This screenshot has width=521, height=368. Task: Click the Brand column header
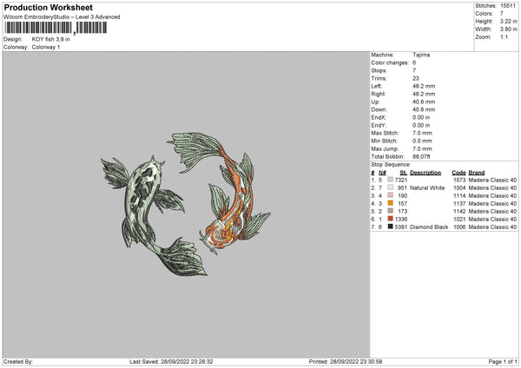tap(477, 173)
